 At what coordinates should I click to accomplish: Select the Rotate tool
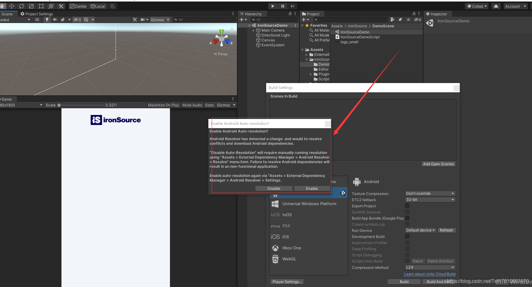point(22,6)
